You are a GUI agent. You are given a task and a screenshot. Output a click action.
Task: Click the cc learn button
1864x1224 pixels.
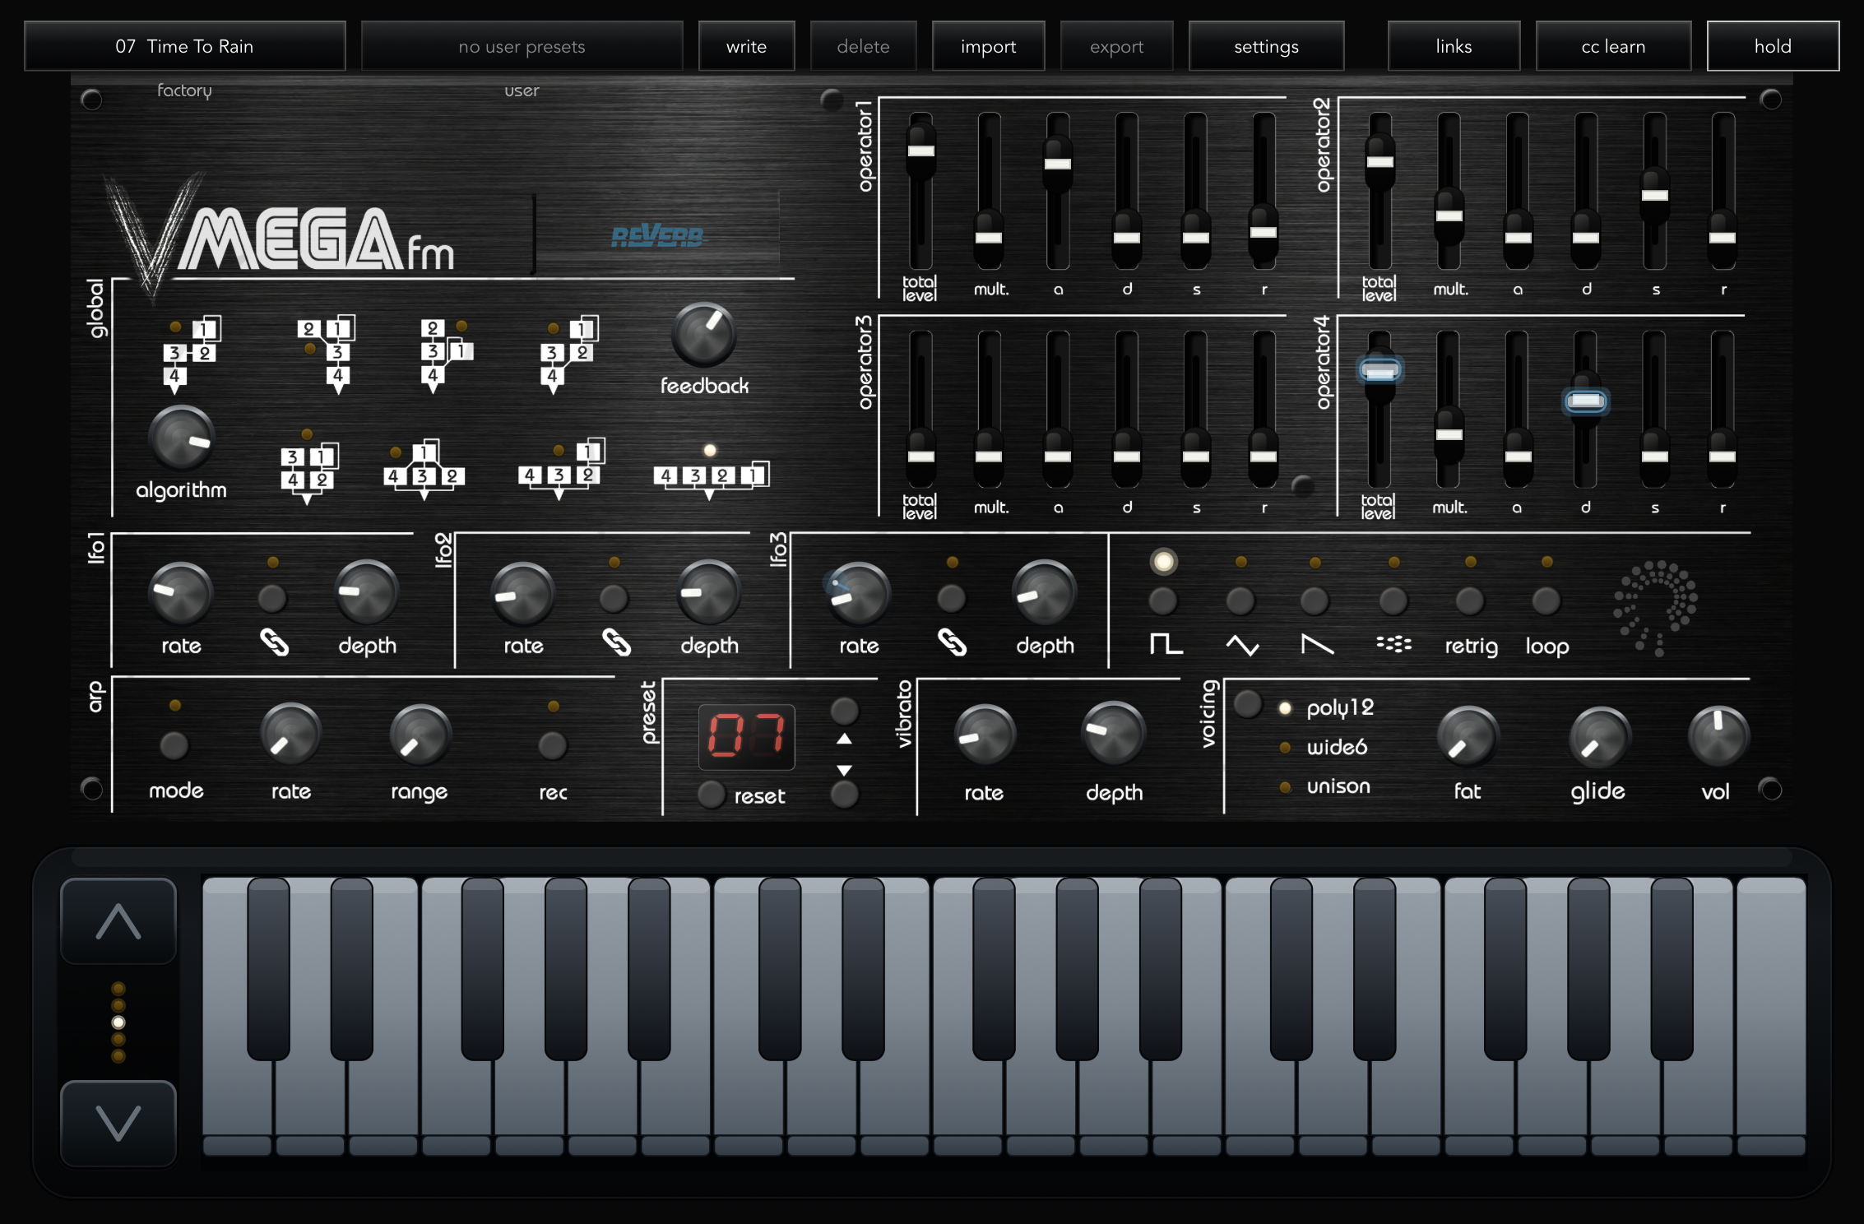pyautogui.click(x=1614, y=46)
